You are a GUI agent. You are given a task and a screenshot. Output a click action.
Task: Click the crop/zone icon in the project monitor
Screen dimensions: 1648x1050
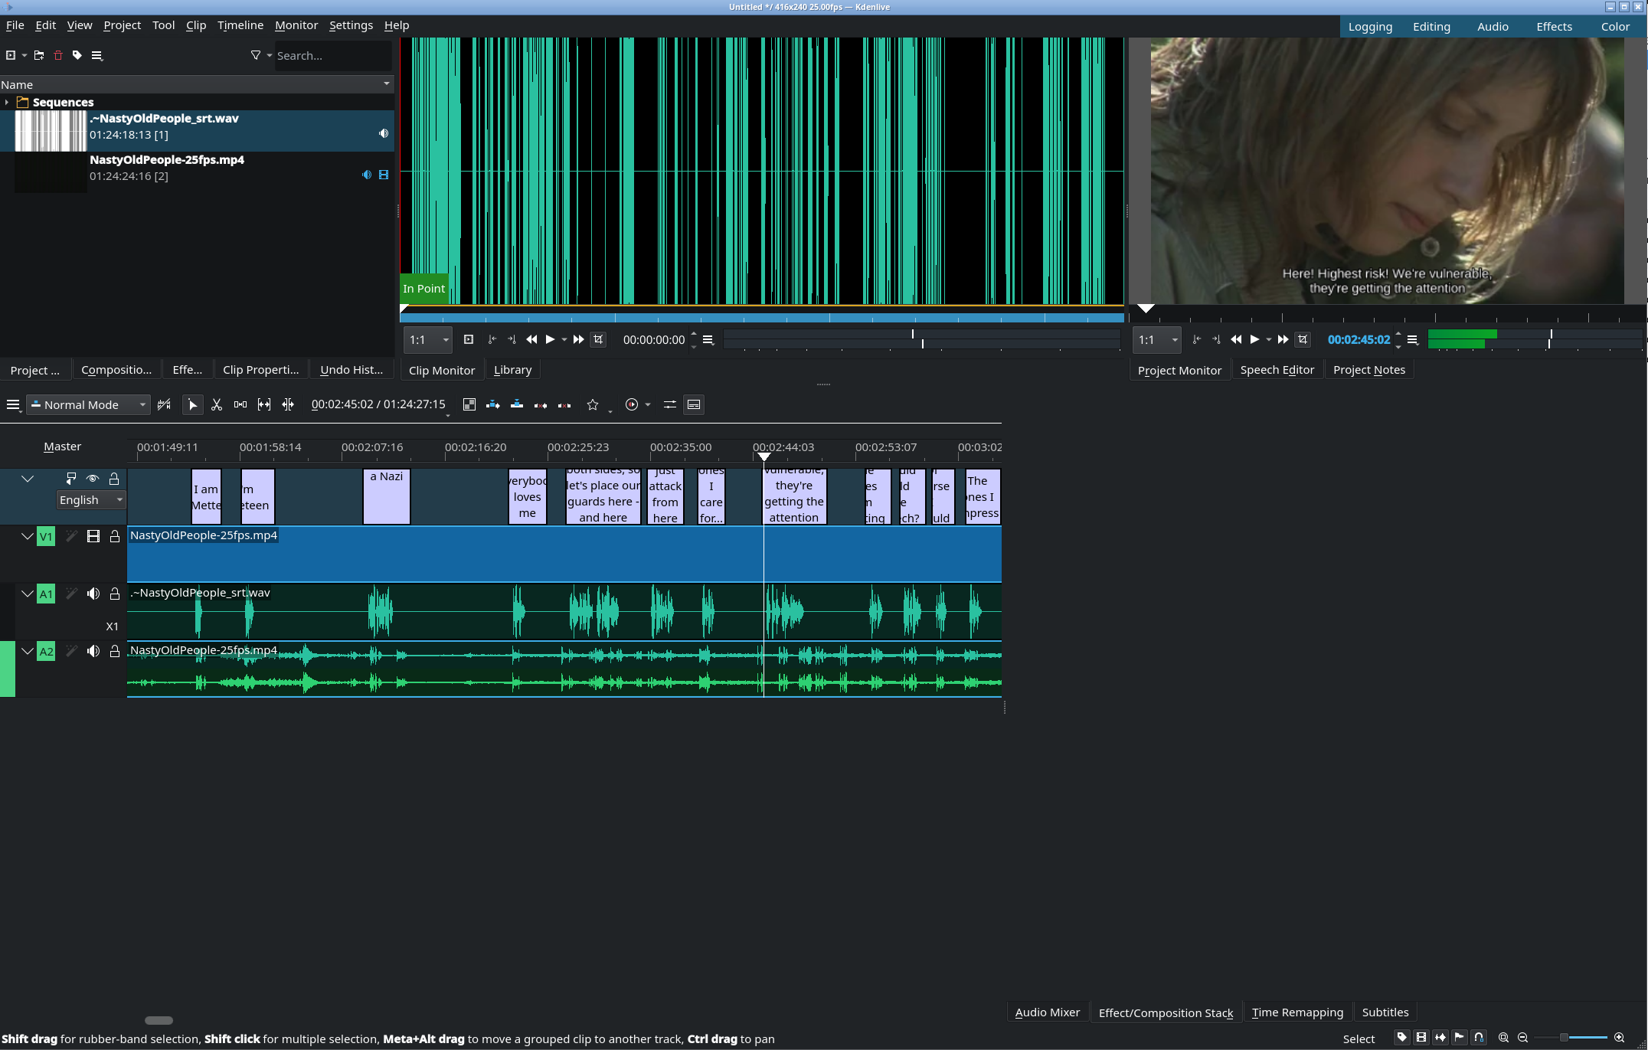coord(1303,339)
